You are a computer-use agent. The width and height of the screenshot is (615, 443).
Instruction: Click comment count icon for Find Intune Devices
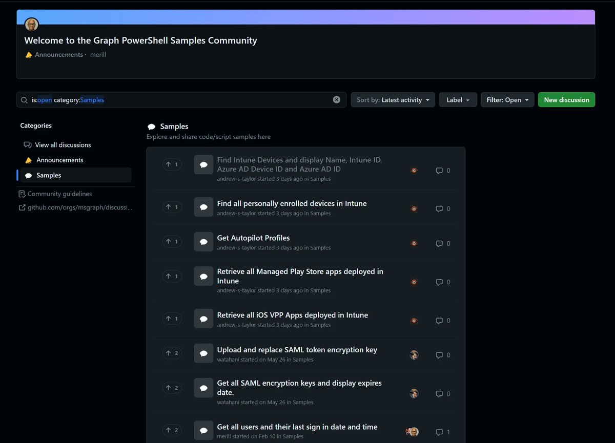point(443,171)
